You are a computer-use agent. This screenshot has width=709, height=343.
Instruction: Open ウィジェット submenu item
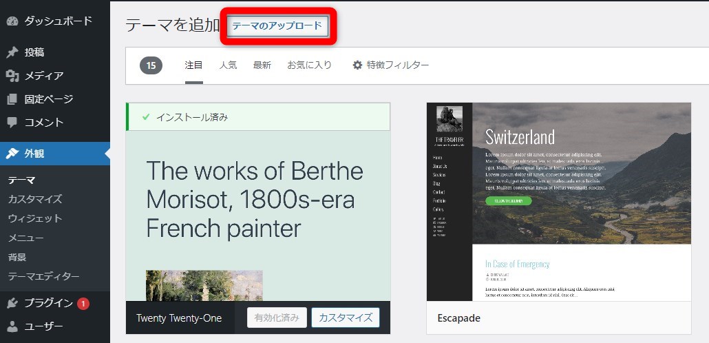35,218
